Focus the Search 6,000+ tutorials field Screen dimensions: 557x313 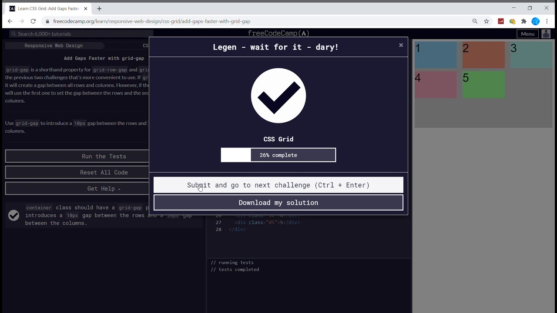click(81, 34)
